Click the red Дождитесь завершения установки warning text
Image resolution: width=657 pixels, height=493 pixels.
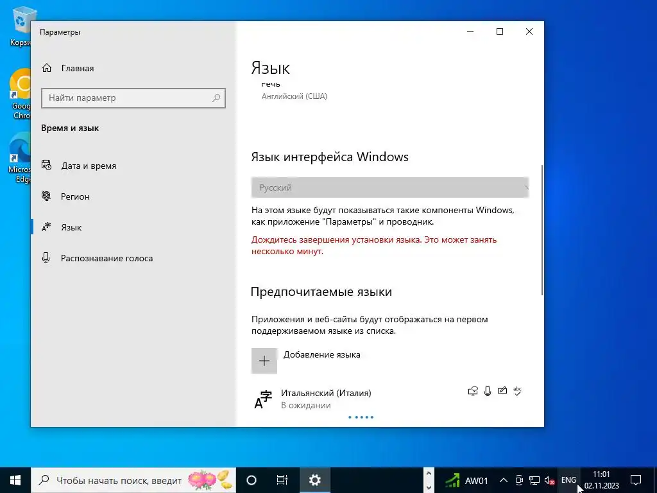coord(374,246)
